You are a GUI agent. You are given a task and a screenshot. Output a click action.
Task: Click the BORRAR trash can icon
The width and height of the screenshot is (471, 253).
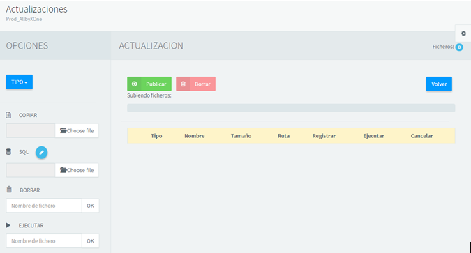click(x=9, y=190)
